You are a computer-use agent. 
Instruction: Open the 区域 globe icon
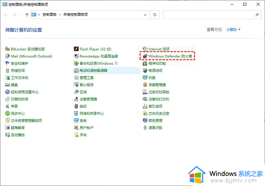(x=76, y=92)
